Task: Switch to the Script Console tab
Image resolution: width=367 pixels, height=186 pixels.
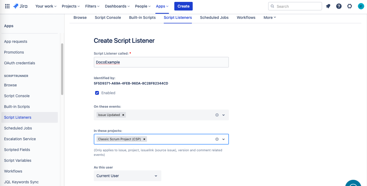Action: tap(108, 17)
